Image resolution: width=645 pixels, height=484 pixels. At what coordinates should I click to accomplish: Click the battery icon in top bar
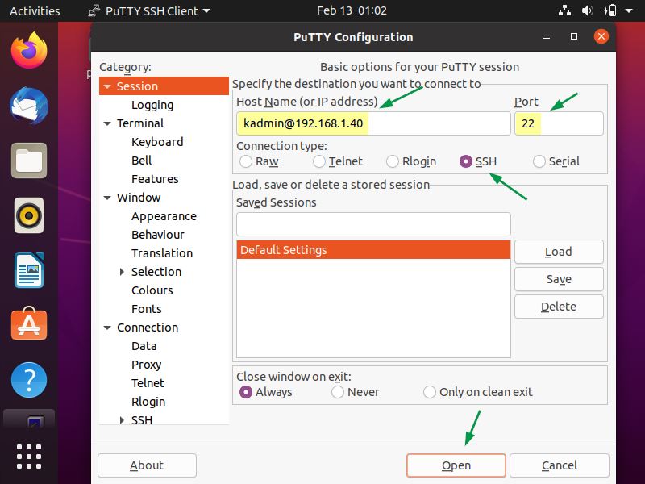[x=610, y=10]
